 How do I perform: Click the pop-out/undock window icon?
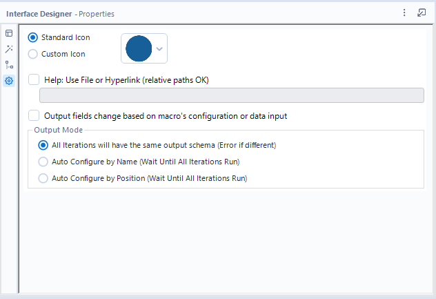tap(422, 12)
